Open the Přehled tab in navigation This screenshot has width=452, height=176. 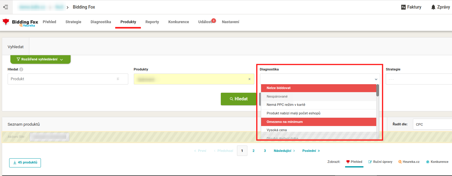[49, 22]
